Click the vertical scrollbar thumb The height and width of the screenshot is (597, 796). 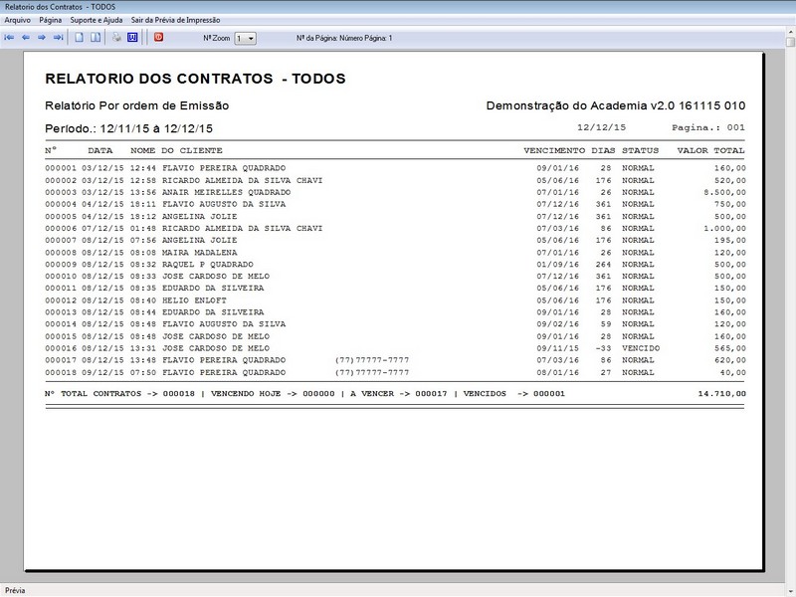click(x=790, y=42)
